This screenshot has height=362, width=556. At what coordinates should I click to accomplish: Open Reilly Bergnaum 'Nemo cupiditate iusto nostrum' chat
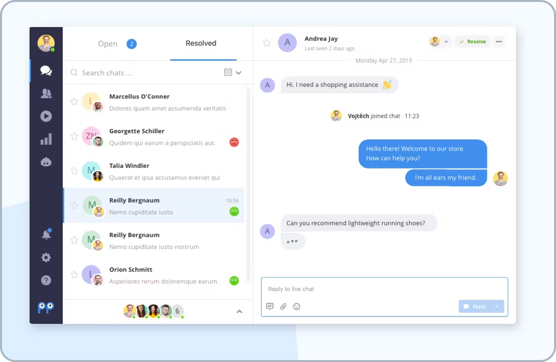154,240
